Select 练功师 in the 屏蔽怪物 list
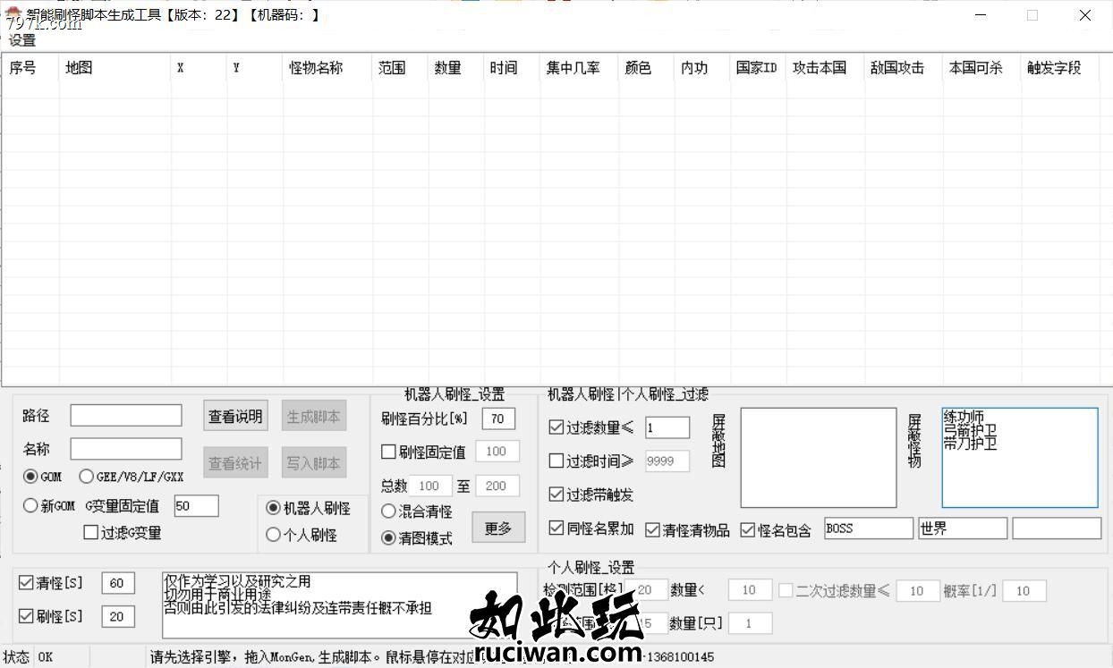 click(x=964, y=418)
